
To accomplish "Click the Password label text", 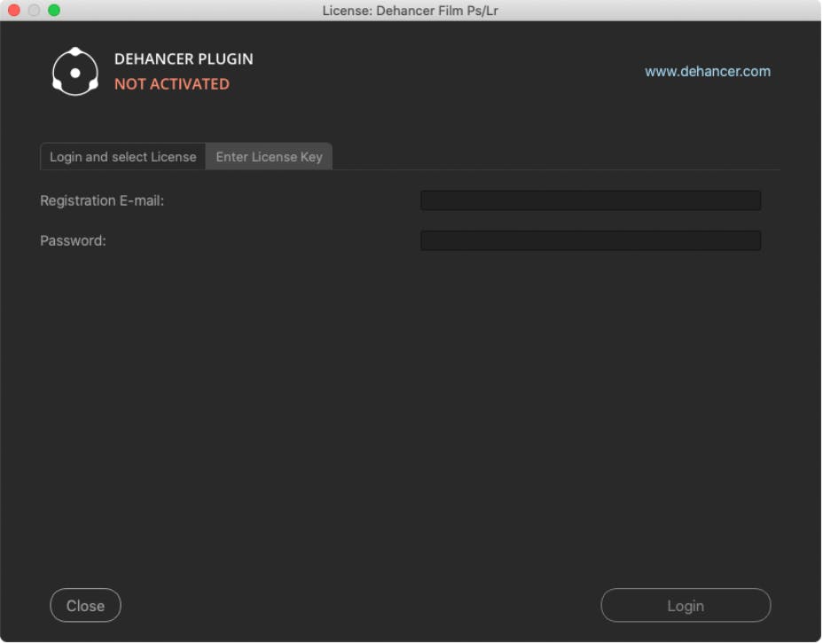I will 73,240.
